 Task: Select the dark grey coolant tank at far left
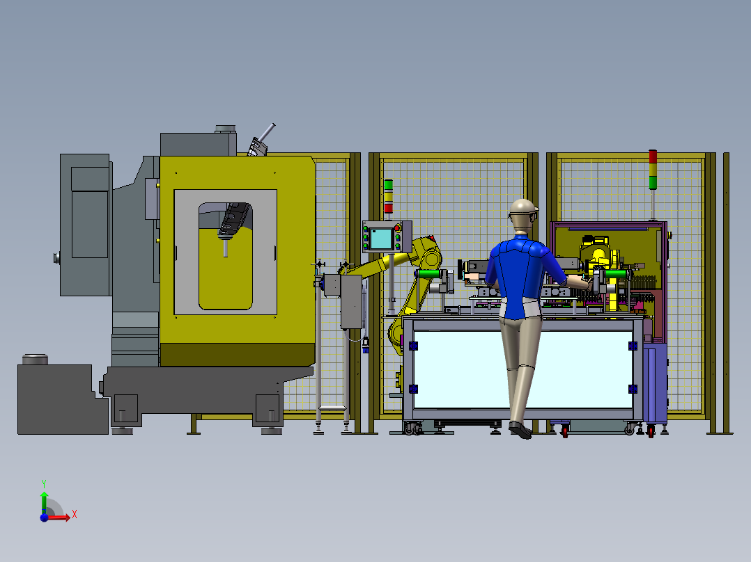(62, 399)
